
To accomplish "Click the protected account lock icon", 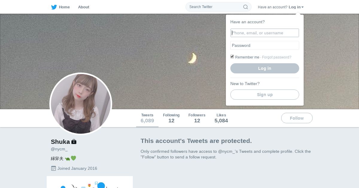I will (74, 142).
